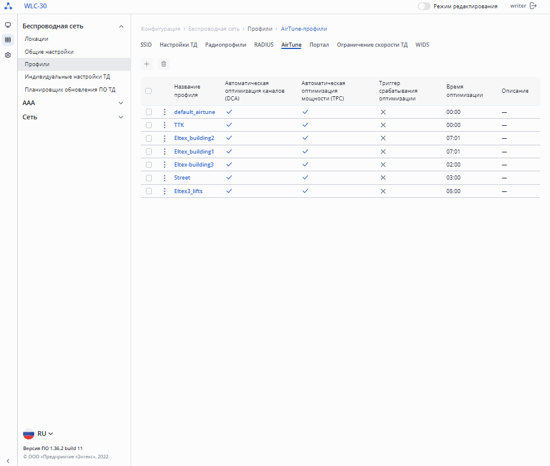The image size is (550, 466).
Task: Switch to the RADIUS tab
Action: coord(263,45)
